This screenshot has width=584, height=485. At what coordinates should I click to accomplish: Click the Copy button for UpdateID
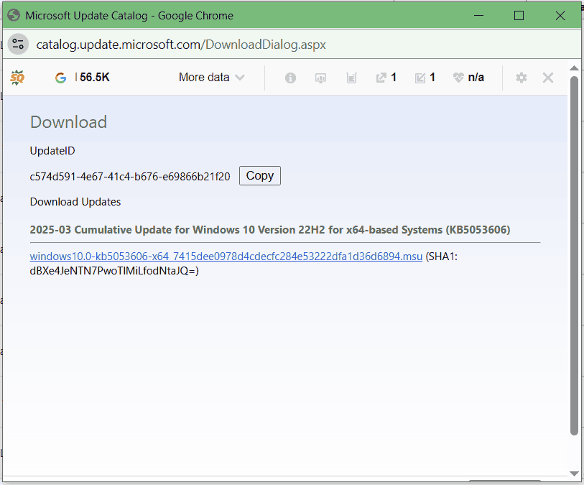[260, 175]
